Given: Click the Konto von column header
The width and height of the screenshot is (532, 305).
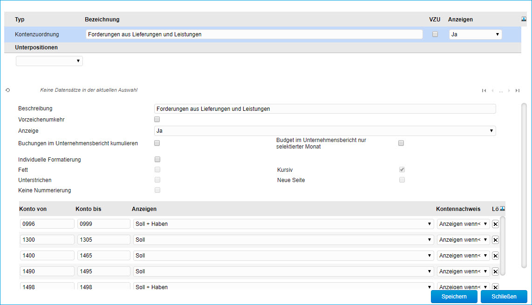Looking at the screenshot, I should 33,209.
